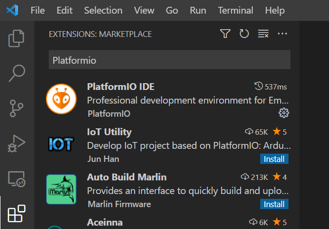Open the Run and Debug view
This screenshot has width=329, height=229.
click(17, 143)
